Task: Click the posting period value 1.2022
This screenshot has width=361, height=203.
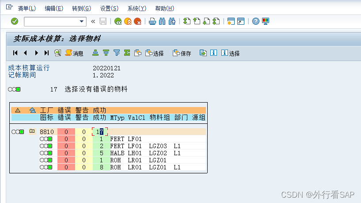Action: pyautogui.click(x=103, y=75)
